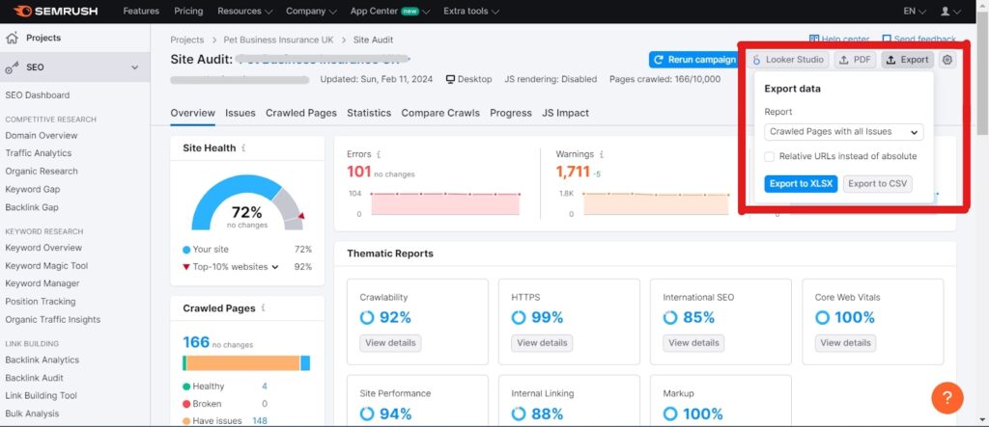Click the orange help question mark button

947,397
